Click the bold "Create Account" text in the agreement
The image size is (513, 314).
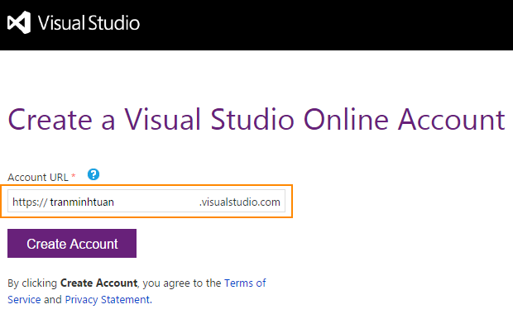(98, 283)
